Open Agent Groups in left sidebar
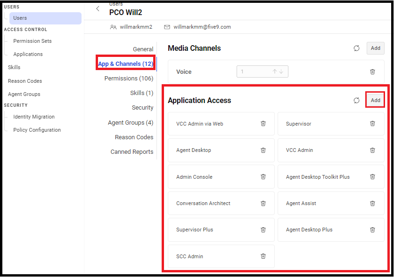Screen dimensions: 394x278 [24, 94]
